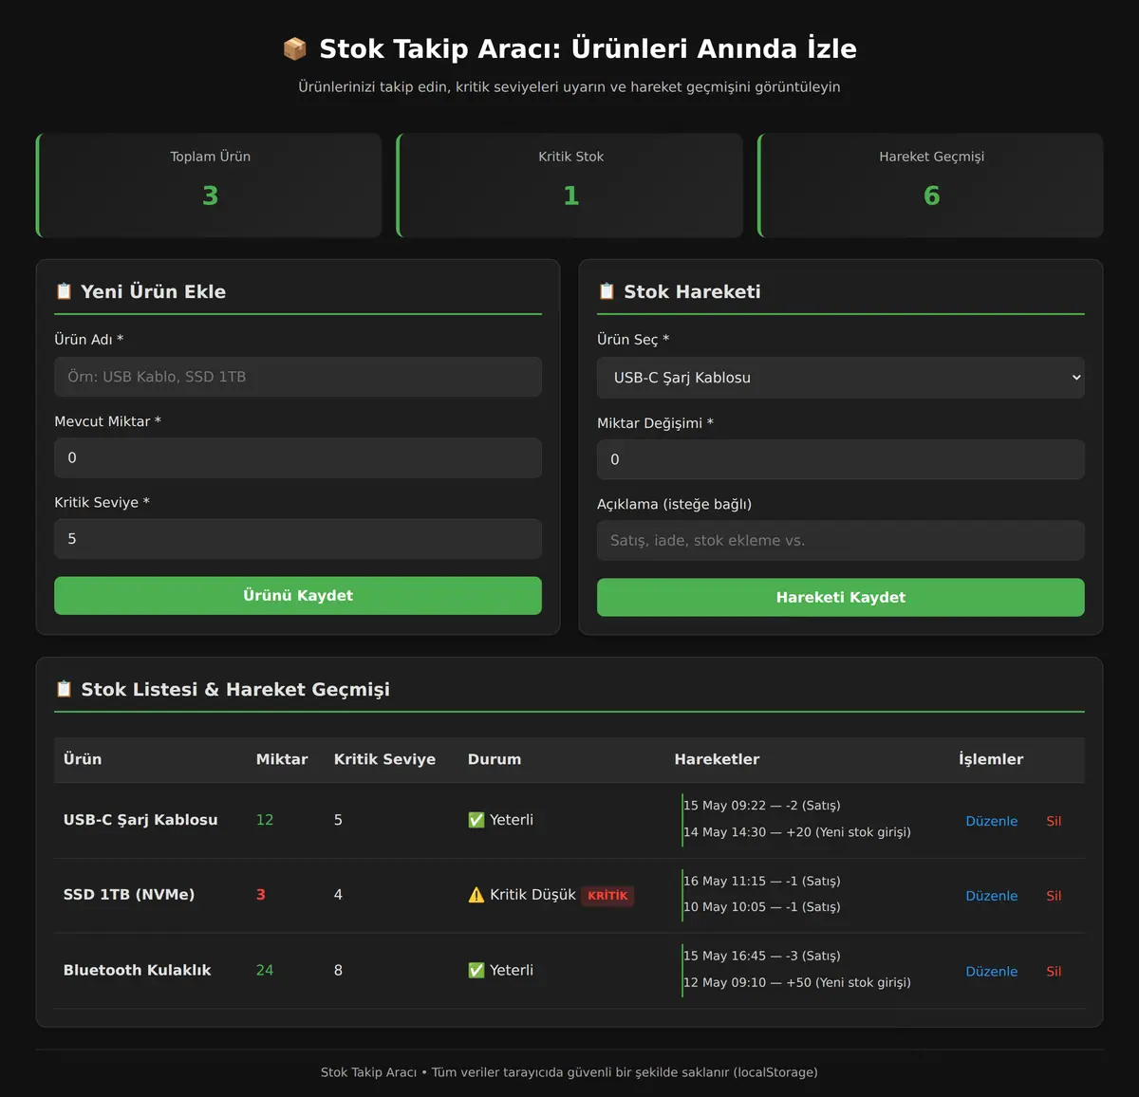Save the new product with Ürünü Kaydet
The image size is (1139, 1097).
click(298, 596)
